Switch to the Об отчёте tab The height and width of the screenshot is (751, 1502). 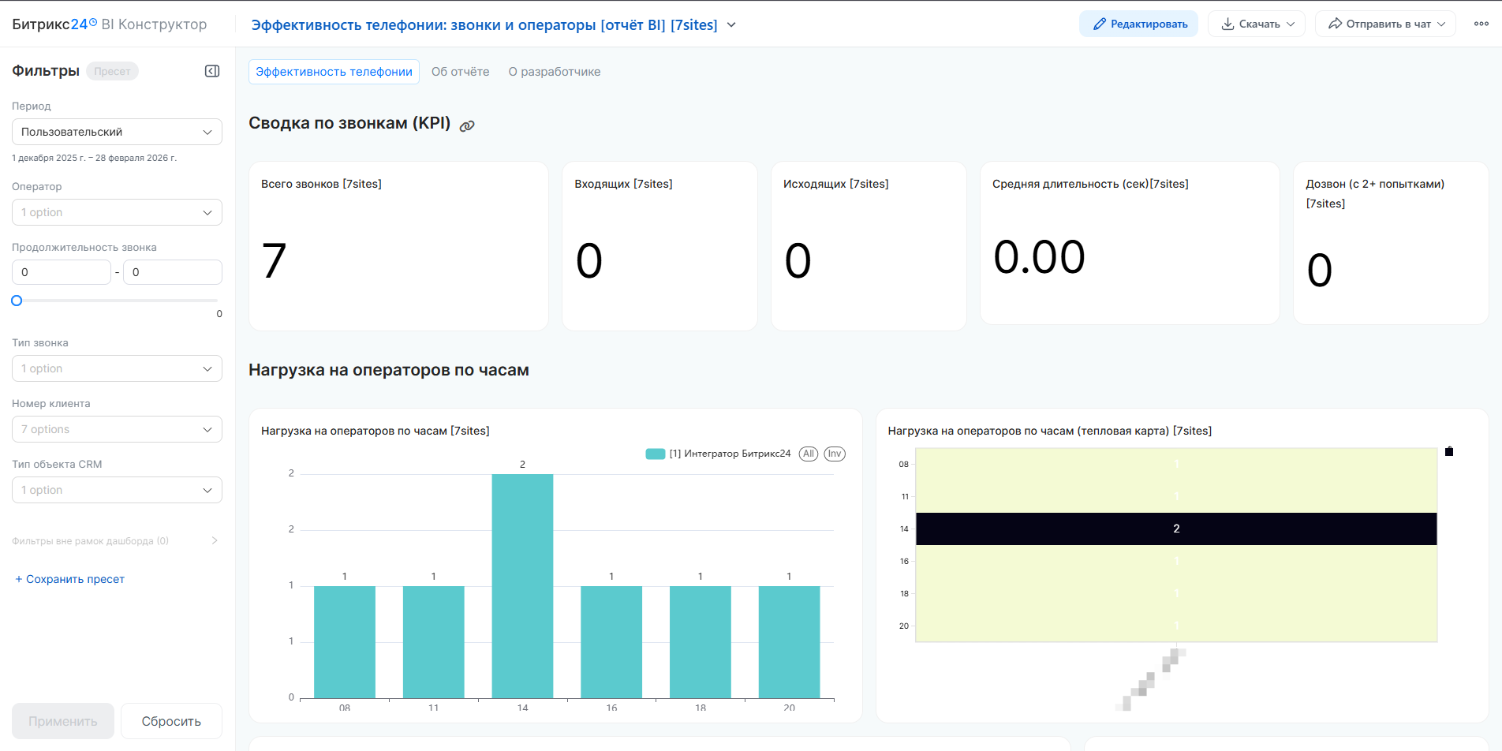click(x=460, y=72)
